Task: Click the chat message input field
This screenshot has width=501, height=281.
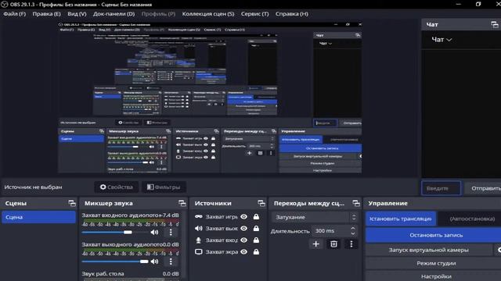Action: pos(442,188)
